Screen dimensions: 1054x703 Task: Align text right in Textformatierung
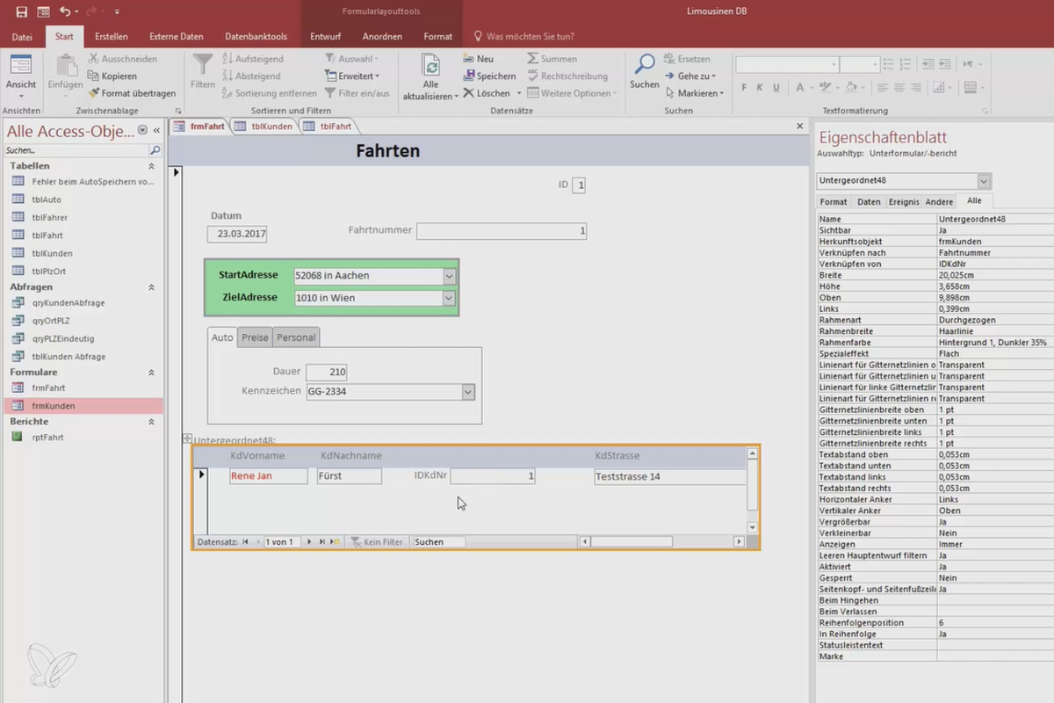pyautogui.click(x=918, y=88)
